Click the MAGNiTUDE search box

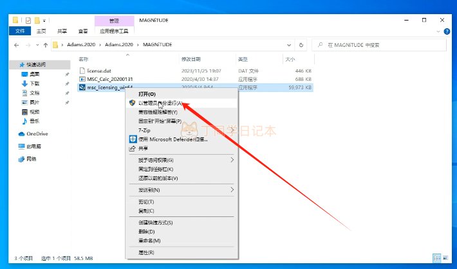(x=379, y=45)
